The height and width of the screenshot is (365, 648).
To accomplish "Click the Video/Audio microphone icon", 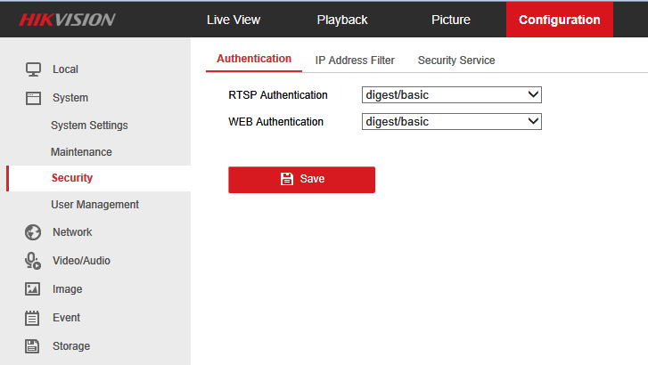I will point(33,261).
